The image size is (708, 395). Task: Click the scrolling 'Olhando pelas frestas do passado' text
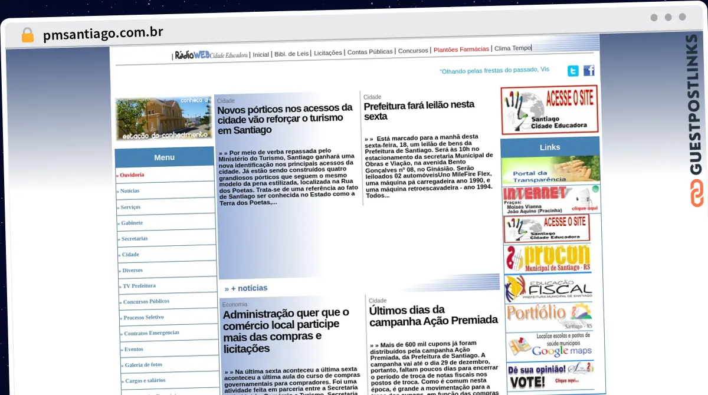(x=494, y=70)
